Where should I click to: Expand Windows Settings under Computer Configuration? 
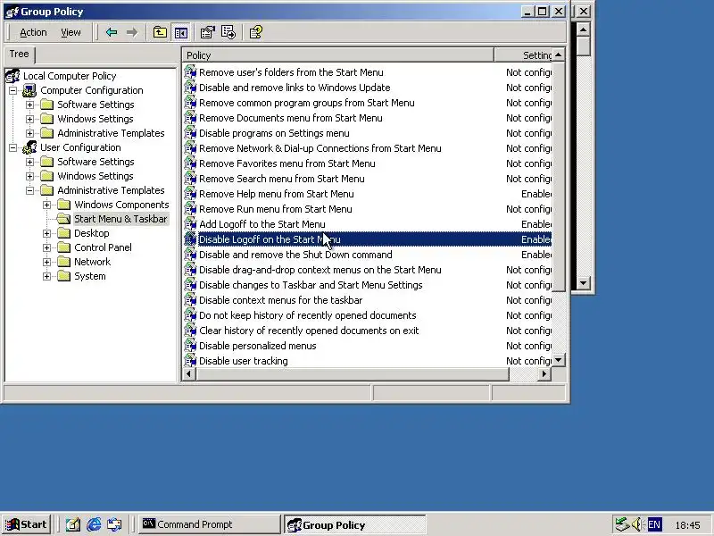click(29, 119)
